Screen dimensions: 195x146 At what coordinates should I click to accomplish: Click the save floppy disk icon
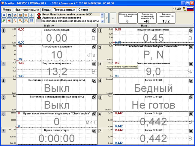pos(9,15)
